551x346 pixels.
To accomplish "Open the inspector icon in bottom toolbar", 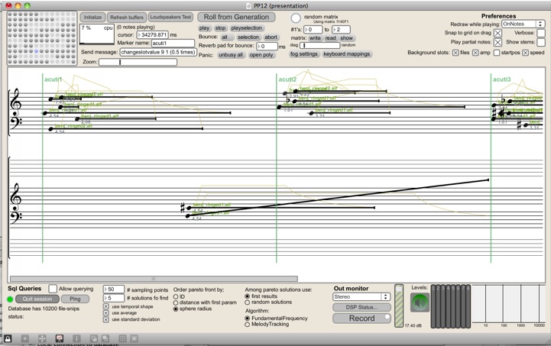I will (x=76, y=338).
